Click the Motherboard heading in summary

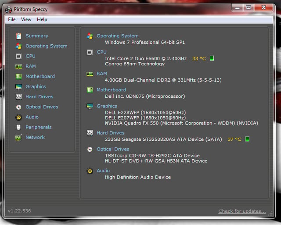[111, 90]
